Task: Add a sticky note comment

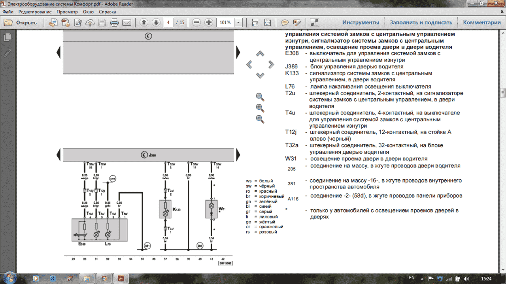Action: (x=284, y=23)
